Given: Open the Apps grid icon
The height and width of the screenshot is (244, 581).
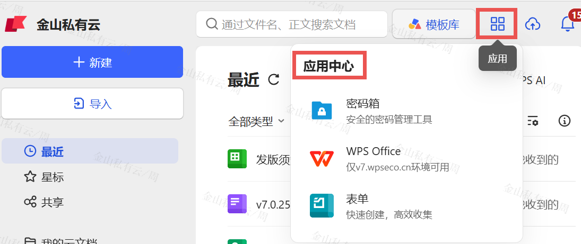Looking at the screenshot, I should (497, 24).
